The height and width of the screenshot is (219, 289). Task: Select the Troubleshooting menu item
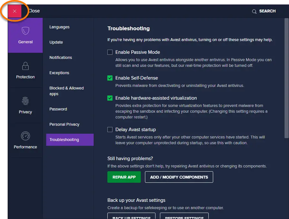70,140
